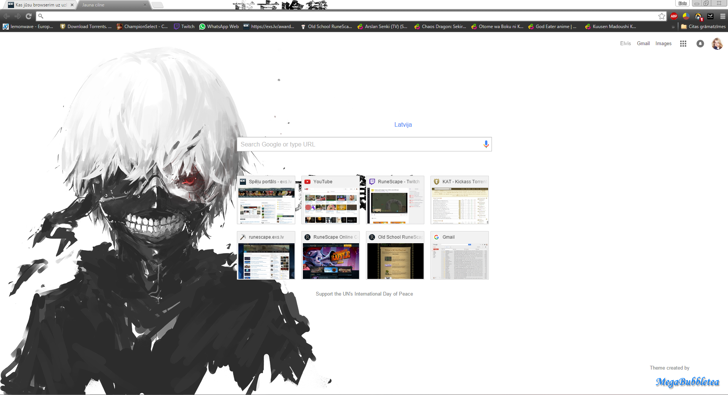This screenshot has width=728, height=395.
Task: Open the Spēļu portāls exs.lv thumbnail
Action: click(266, 200)
